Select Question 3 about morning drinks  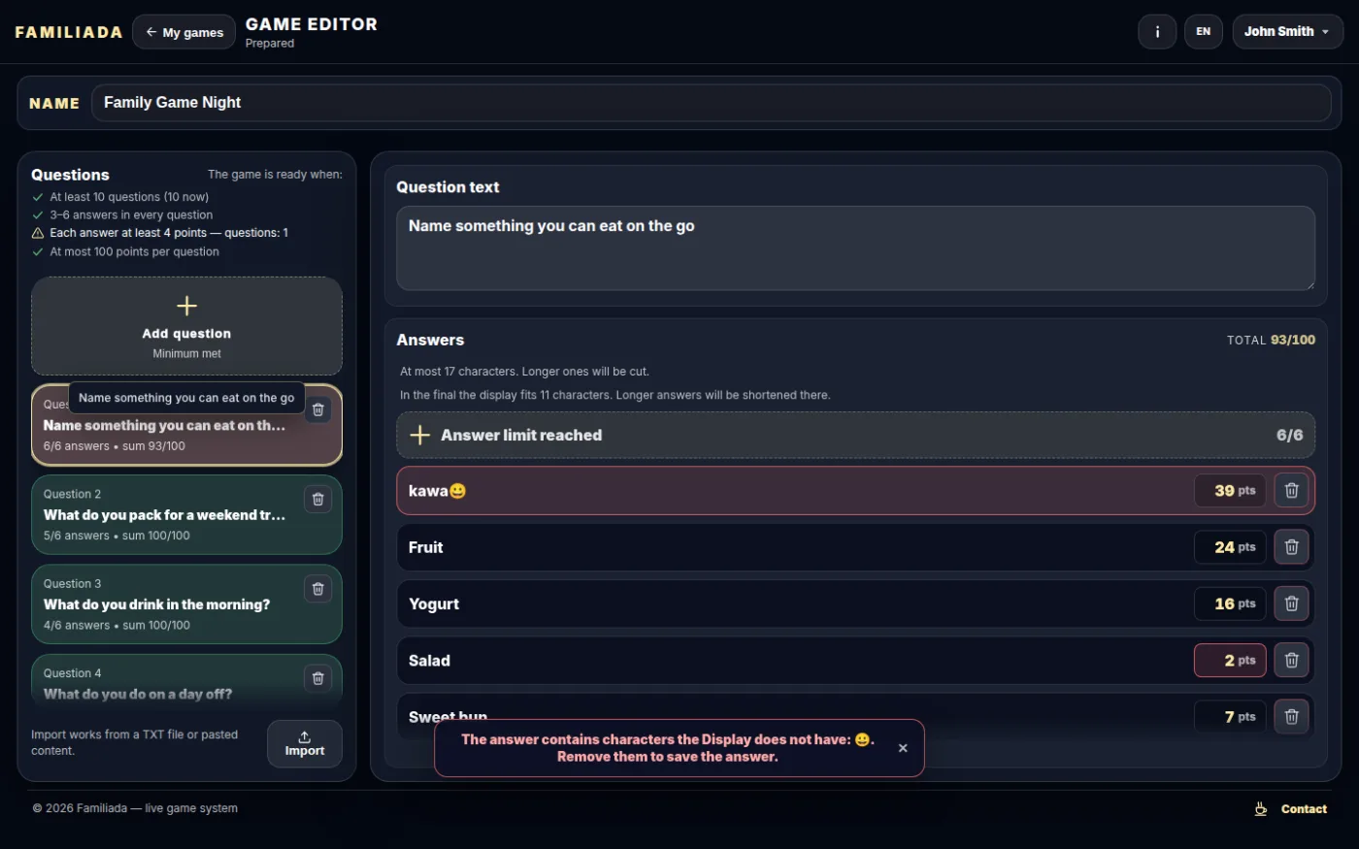point(186,604)
